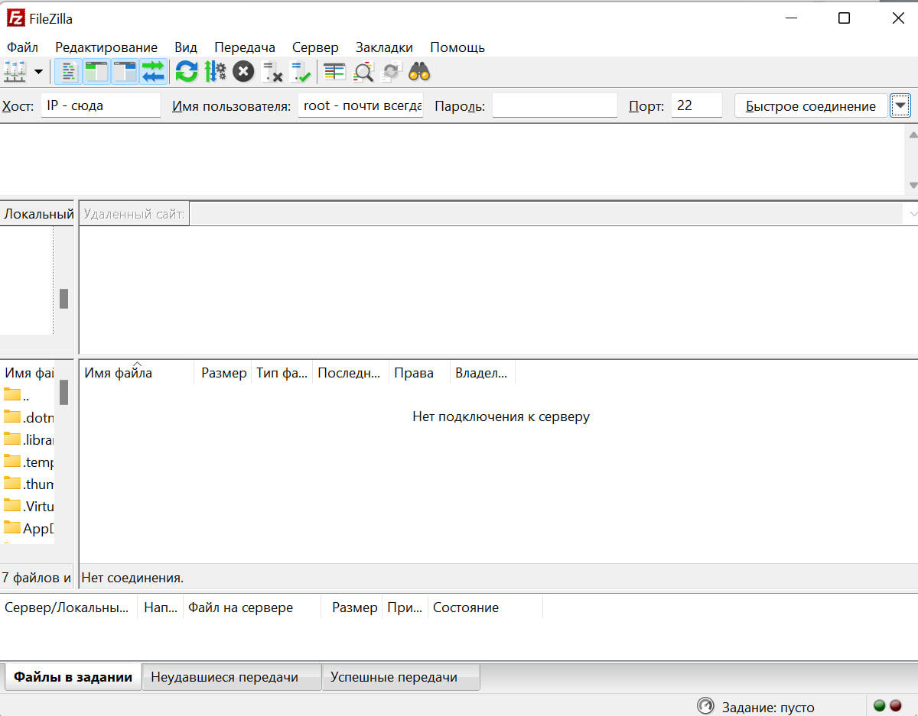Viewport: 918px width, 716px height.
Task: Open the Site Manager icon
Action: [x=15, y=72]
